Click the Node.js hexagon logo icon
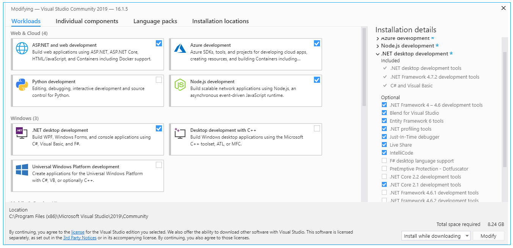513x248 pixels. pyautogui.click(x=180, y=85)
